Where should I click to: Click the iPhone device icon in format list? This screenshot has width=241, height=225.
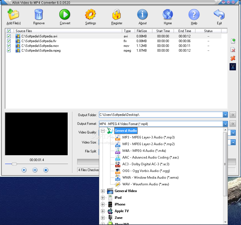[110, 204]
